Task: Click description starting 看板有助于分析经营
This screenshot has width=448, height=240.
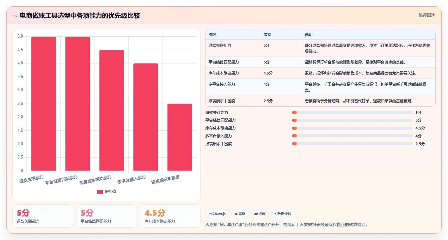Action: [x=359, y=101]
